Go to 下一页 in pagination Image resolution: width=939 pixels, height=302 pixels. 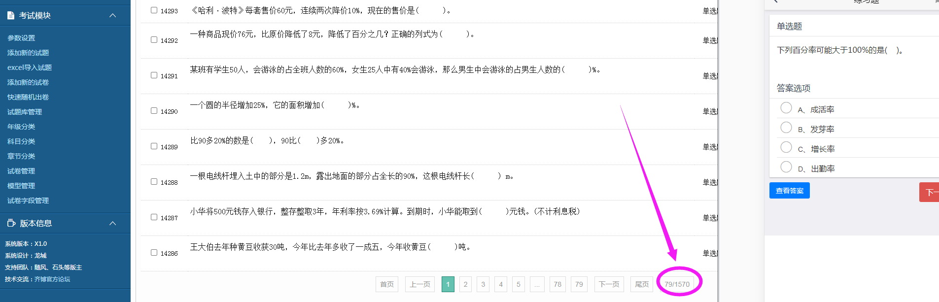pos(609,284)
